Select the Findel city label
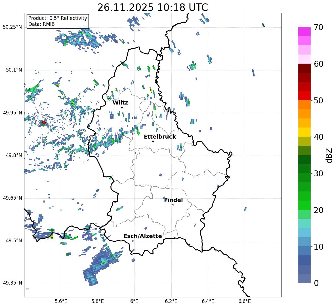This screenshot has width=336, height=307. coord(173,200)
